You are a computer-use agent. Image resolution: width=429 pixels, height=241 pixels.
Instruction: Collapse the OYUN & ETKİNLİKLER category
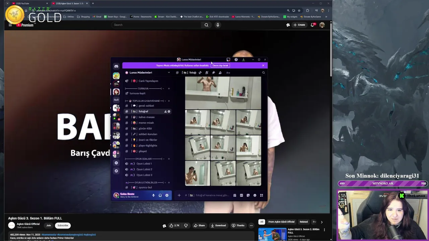tap(146, 183)
